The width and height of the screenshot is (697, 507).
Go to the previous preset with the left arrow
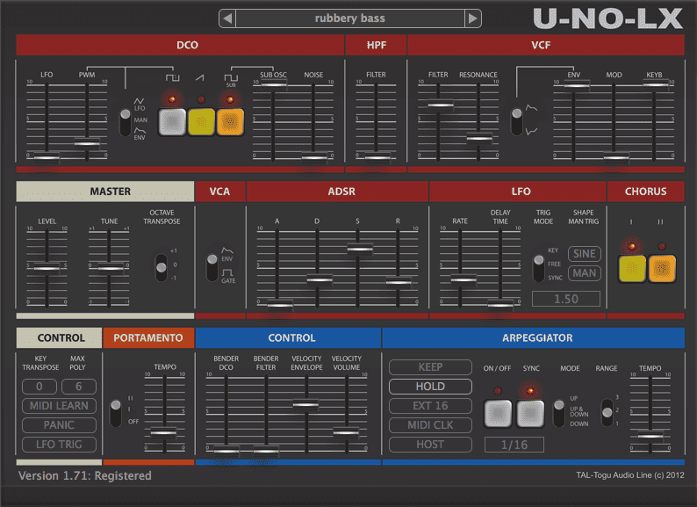[x=227, y=18]
